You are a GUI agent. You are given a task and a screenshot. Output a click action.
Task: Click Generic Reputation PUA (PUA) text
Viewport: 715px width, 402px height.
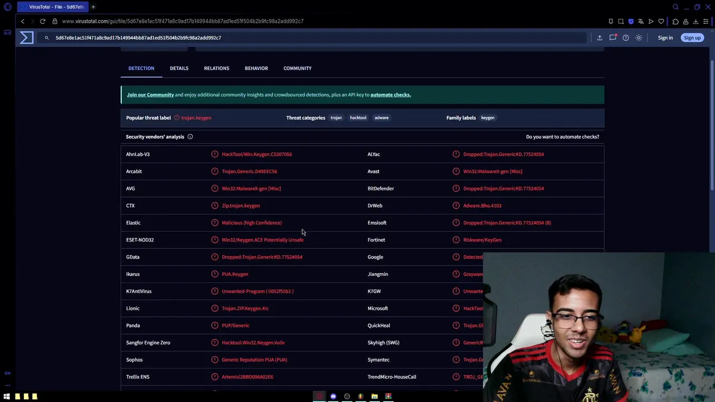pos(254,360)
